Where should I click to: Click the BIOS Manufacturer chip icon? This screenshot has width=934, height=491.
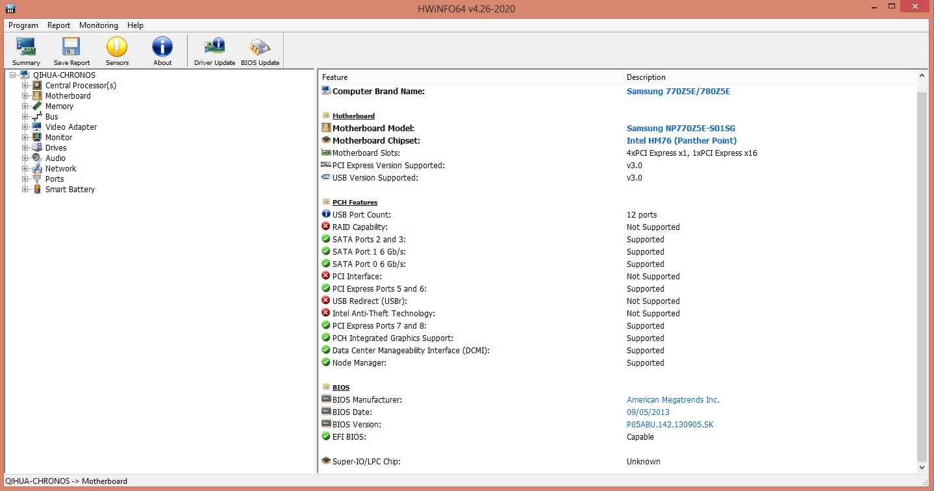tap(326, 399)
